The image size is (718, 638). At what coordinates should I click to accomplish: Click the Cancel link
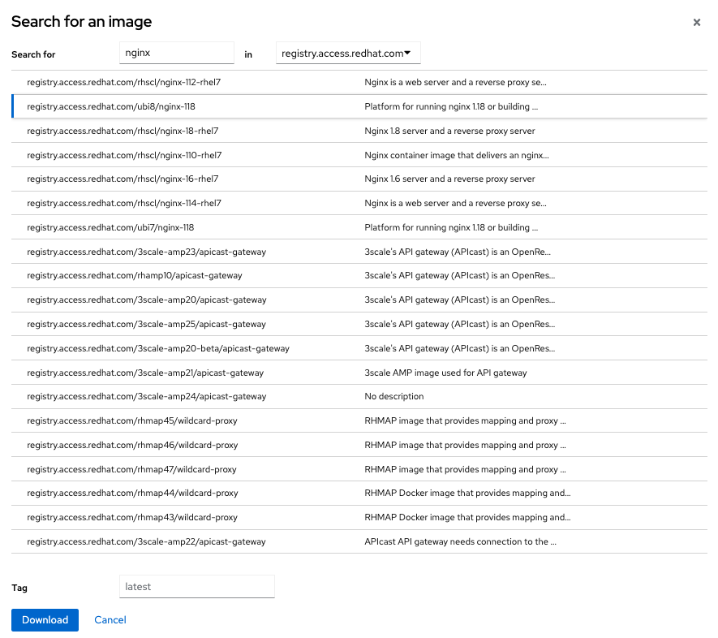110,619
